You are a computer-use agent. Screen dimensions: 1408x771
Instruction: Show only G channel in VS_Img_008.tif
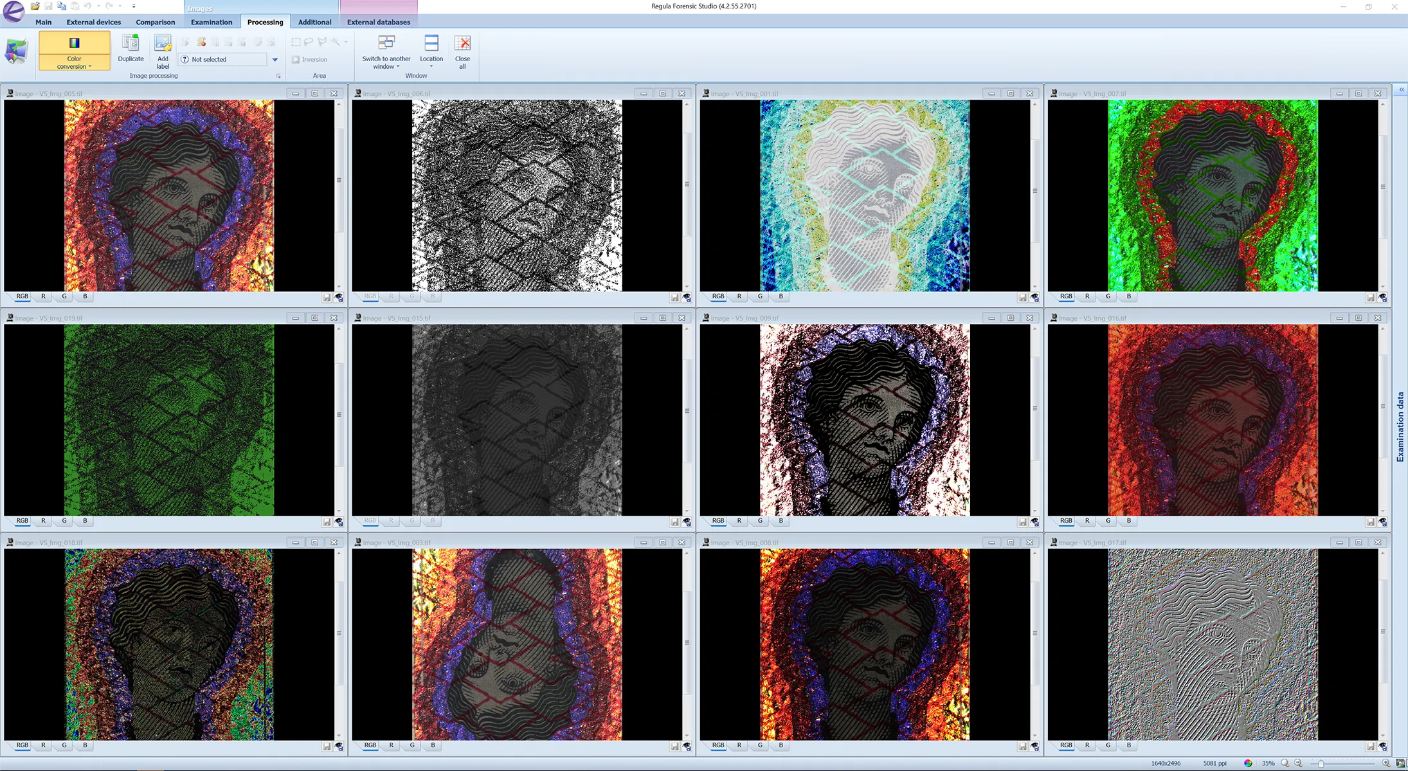(760, 745)
